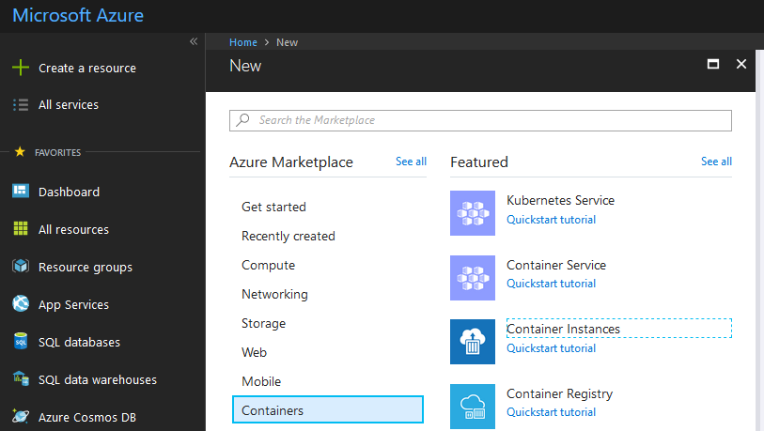Collapse the left sidebar with chevrons
This screenshot has width=764, height=431.
[x=194, y=41]
